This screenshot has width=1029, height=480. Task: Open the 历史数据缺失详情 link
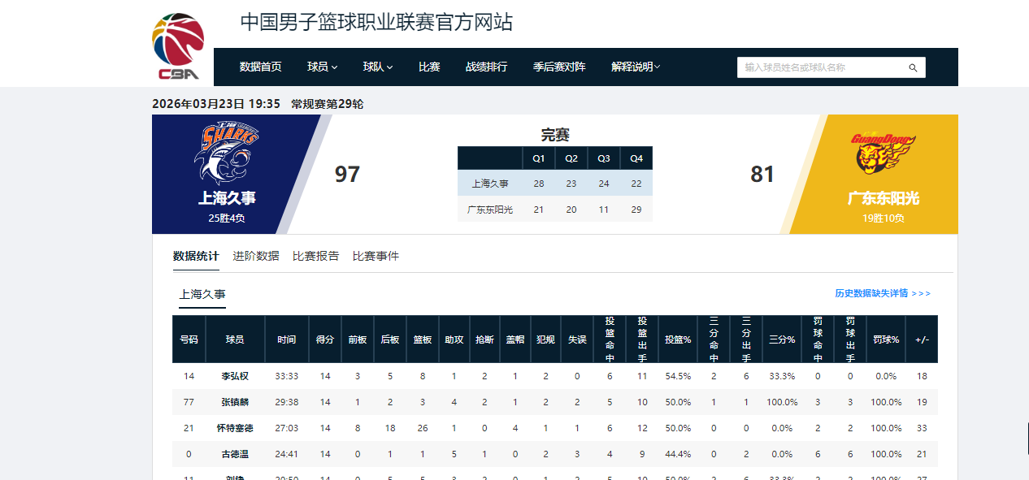[x=882, y=293]
